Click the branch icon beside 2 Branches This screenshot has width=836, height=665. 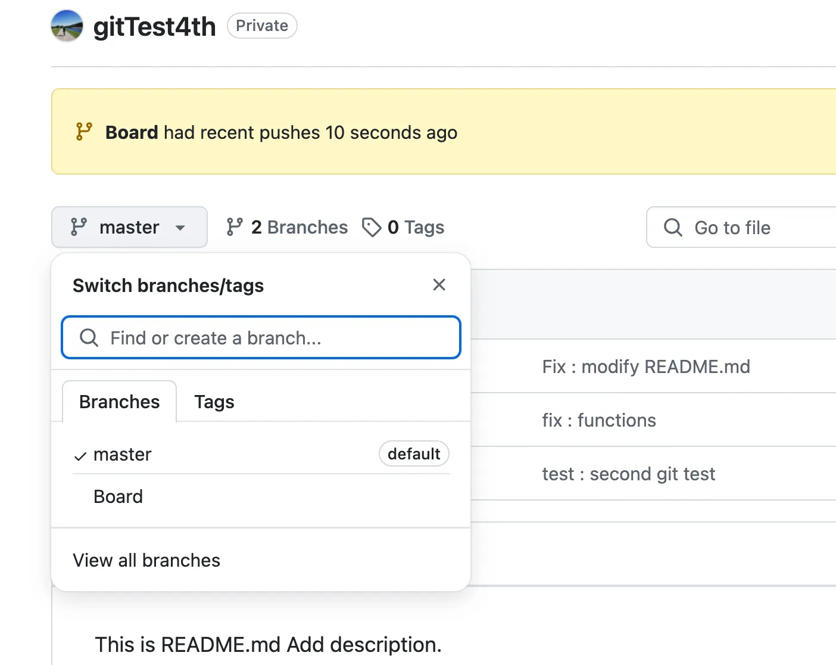235,227
